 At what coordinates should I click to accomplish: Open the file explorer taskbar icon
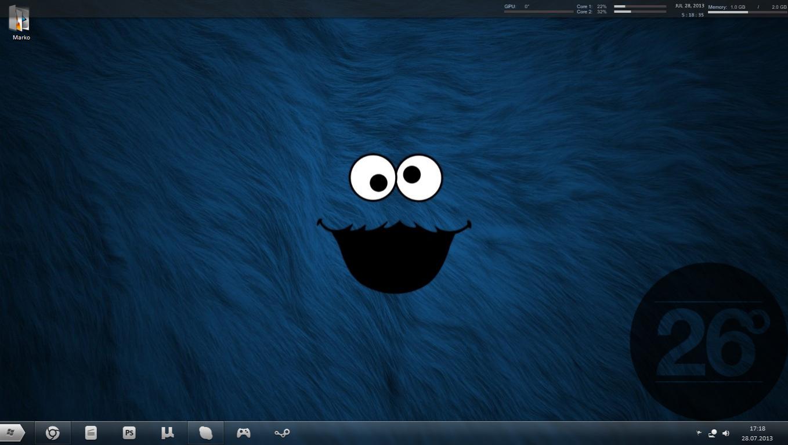pyautogui.click(x=91, y=433)
